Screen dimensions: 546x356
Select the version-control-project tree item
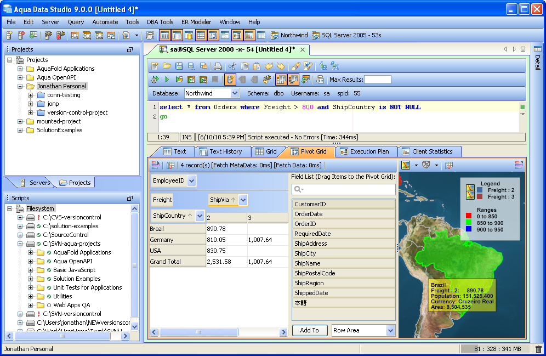[77, 112]
